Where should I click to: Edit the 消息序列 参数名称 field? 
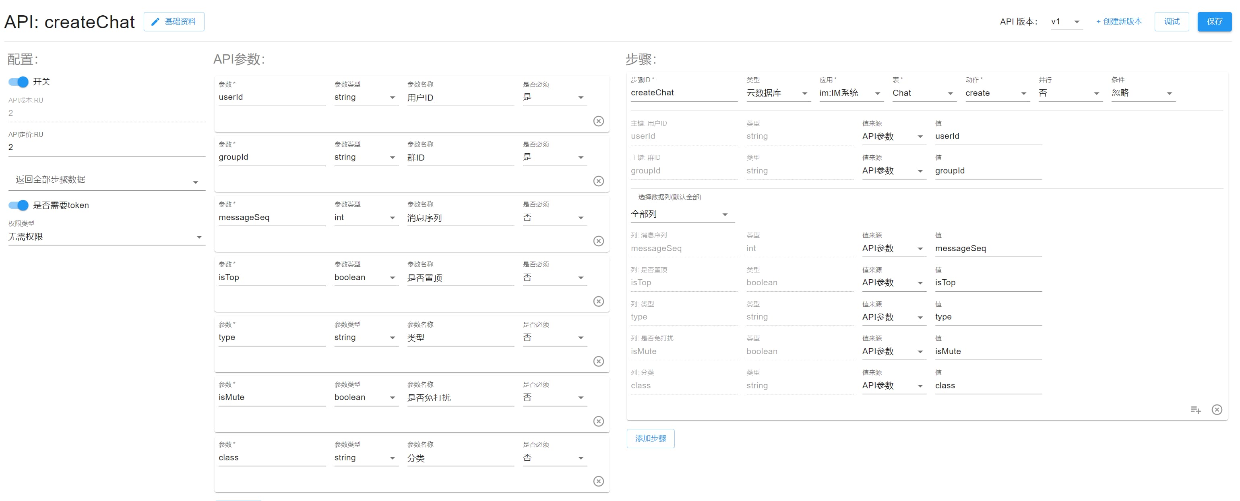460,218
